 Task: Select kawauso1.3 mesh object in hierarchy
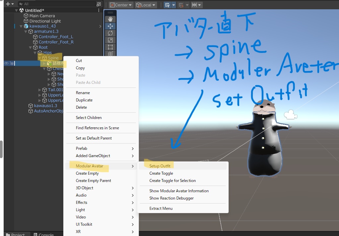click(x=45, y=106)
